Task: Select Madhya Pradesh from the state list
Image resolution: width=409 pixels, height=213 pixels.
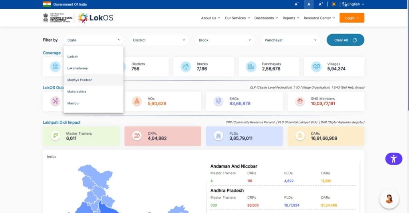Action: pyautogui.click(x=93, y=80)
